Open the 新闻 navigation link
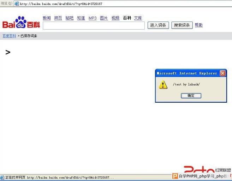The height and width of the screenshot is (181, 232). [x=47, y=18]
